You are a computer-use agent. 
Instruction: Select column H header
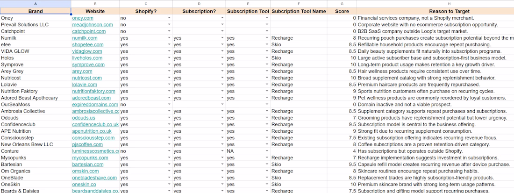click(435, 4)
